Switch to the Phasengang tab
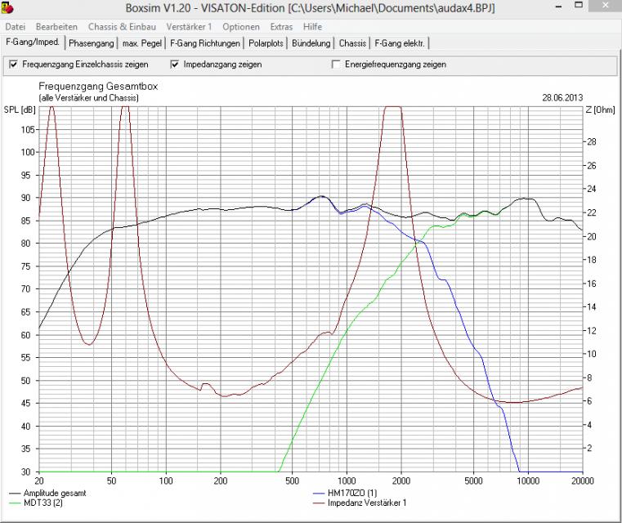622x523 pixels. tap(91, 42)
